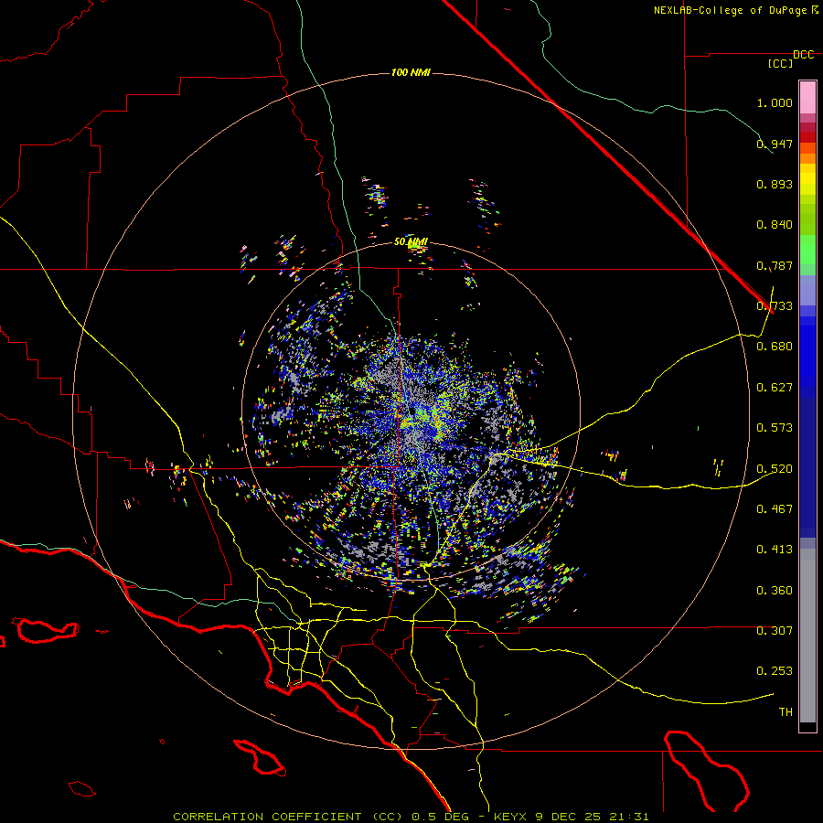Click the 0.680 legend value
This screenshot has width=823, height=823.
[x=775, y=347]
